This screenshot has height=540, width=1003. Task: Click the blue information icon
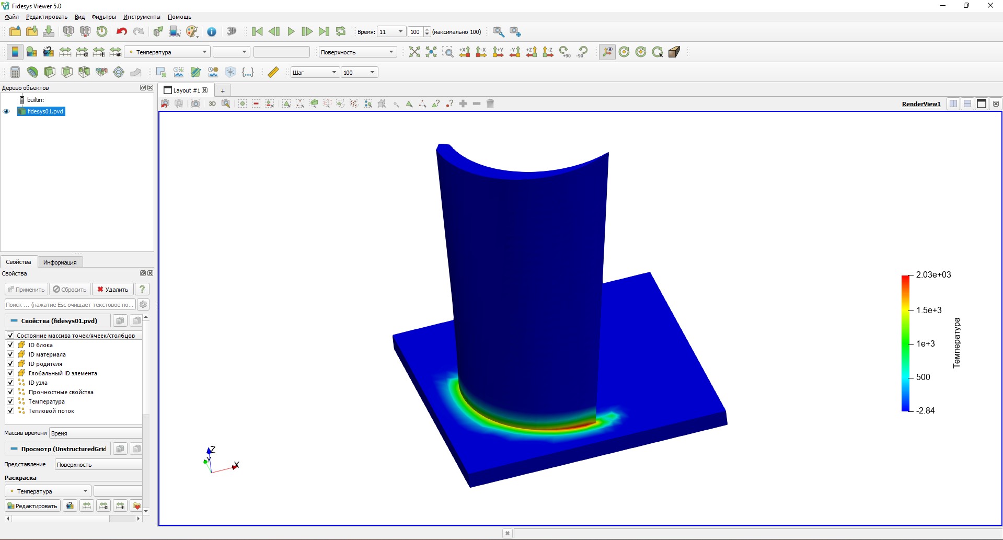[212, 31]
